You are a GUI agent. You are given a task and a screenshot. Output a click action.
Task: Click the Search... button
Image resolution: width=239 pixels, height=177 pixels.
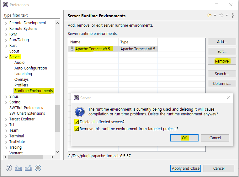pyautogui.click(x=222, y=74)
